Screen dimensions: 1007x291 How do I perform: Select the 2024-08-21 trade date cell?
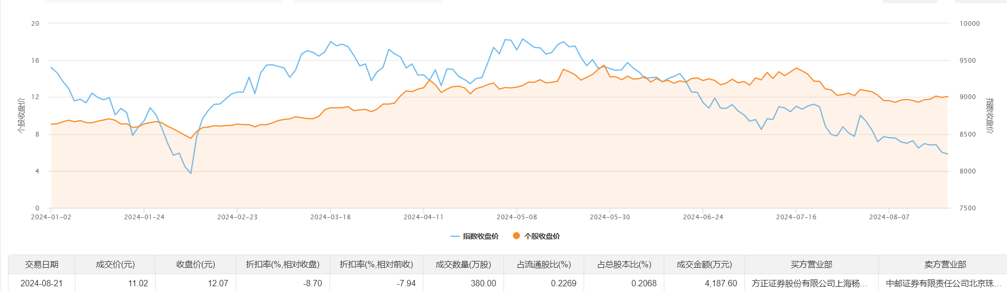pos(42,284)
